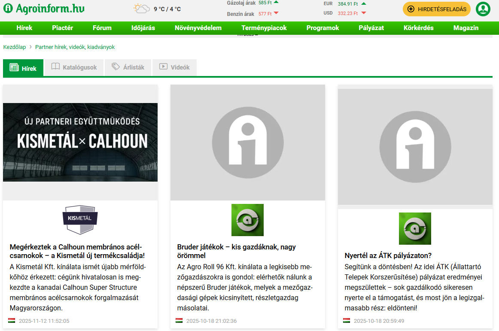The width and height of the screenshot is (499, 331).
Task: Click the Agroinform.hu logo
Action: [x=44, y=9]
